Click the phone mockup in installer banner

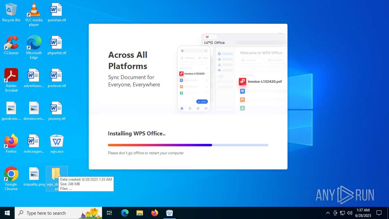194,79
